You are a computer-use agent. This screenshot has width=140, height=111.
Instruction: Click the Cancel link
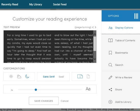pos(65,101)
